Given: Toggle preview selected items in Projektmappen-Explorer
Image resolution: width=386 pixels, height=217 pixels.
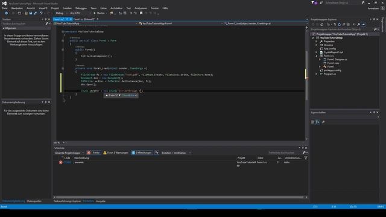Looking at the screenshot, I should click(x=363, y=24).
